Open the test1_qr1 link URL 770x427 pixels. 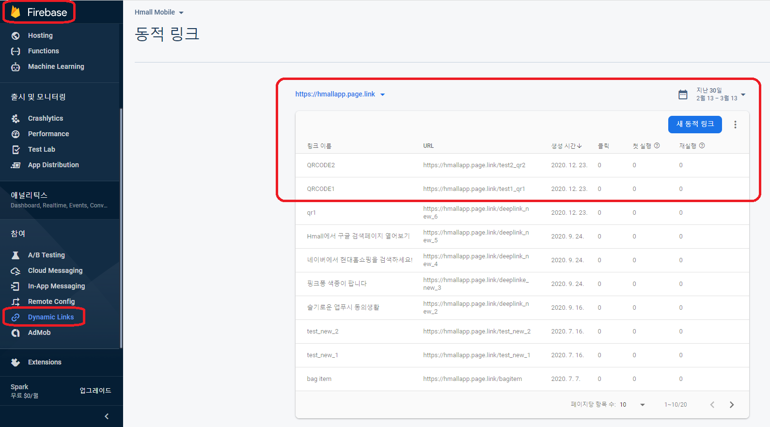(474, 189)
